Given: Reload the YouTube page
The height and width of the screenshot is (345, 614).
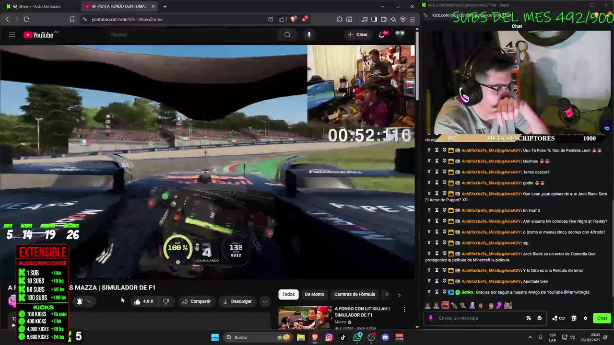Looking at the screenshot, I should [x=26, y=19].
